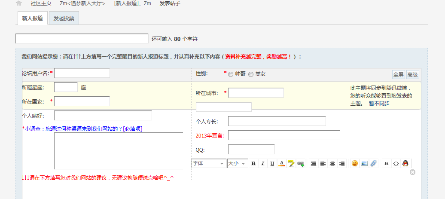The height and width of the screenshot is (199, 445).
Task: Focus the 所在城市 input field
Action: click(256, 93)
